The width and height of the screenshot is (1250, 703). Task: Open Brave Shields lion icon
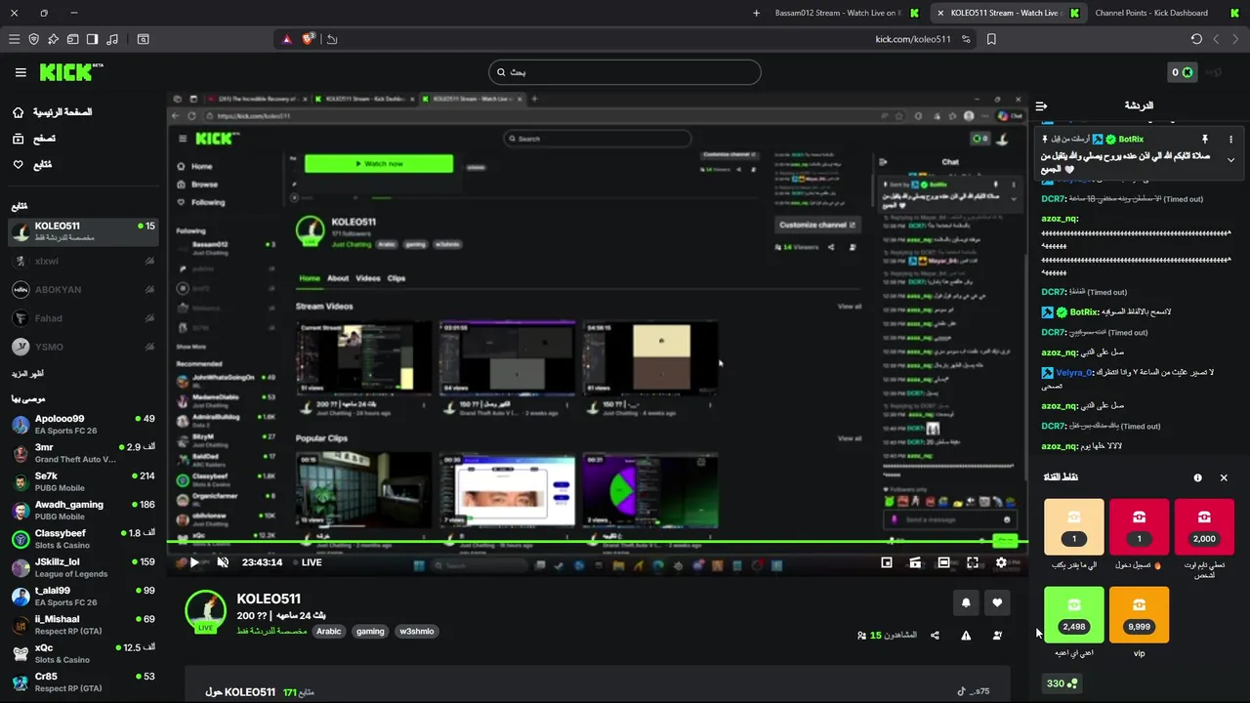(x=309, y=39)
